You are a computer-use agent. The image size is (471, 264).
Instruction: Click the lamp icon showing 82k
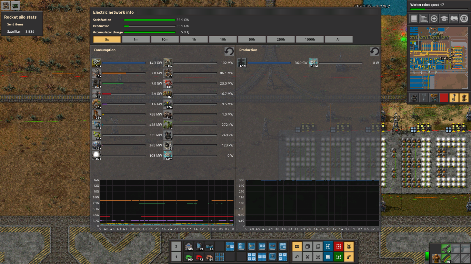coord(97,155)
